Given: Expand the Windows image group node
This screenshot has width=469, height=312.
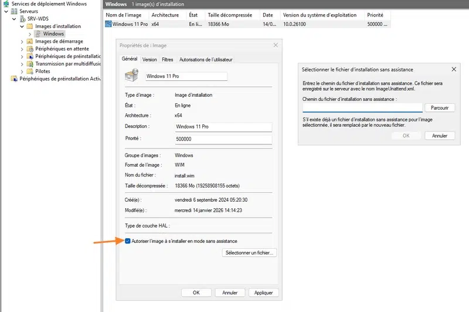Looking at the screenshot, I should pyautogui.click(x=30, y=34).
